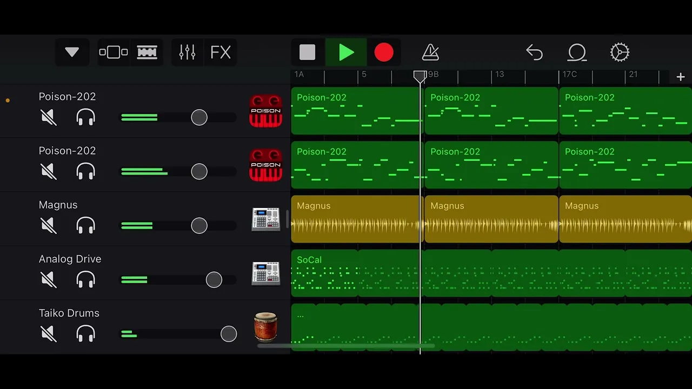This screenshot has height=389, width=692.
Task: Open the FX panel
Action: [x=221, y=52]
